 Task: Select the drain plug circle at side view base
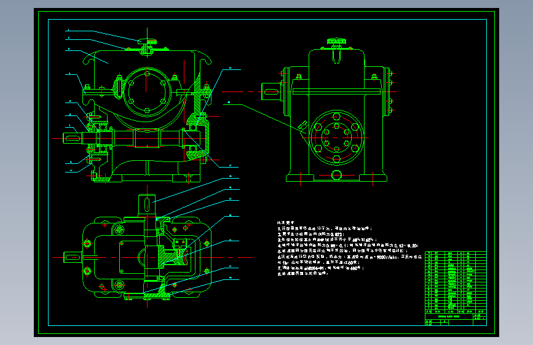tap(336, 175)
